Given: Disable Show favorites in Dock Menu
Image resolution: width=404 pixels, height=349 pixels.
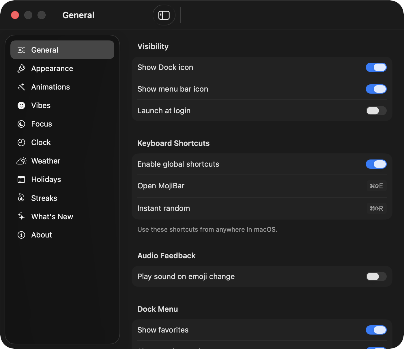Looking at the screenshot, I should pyautogui.click(x=376, y=330).
